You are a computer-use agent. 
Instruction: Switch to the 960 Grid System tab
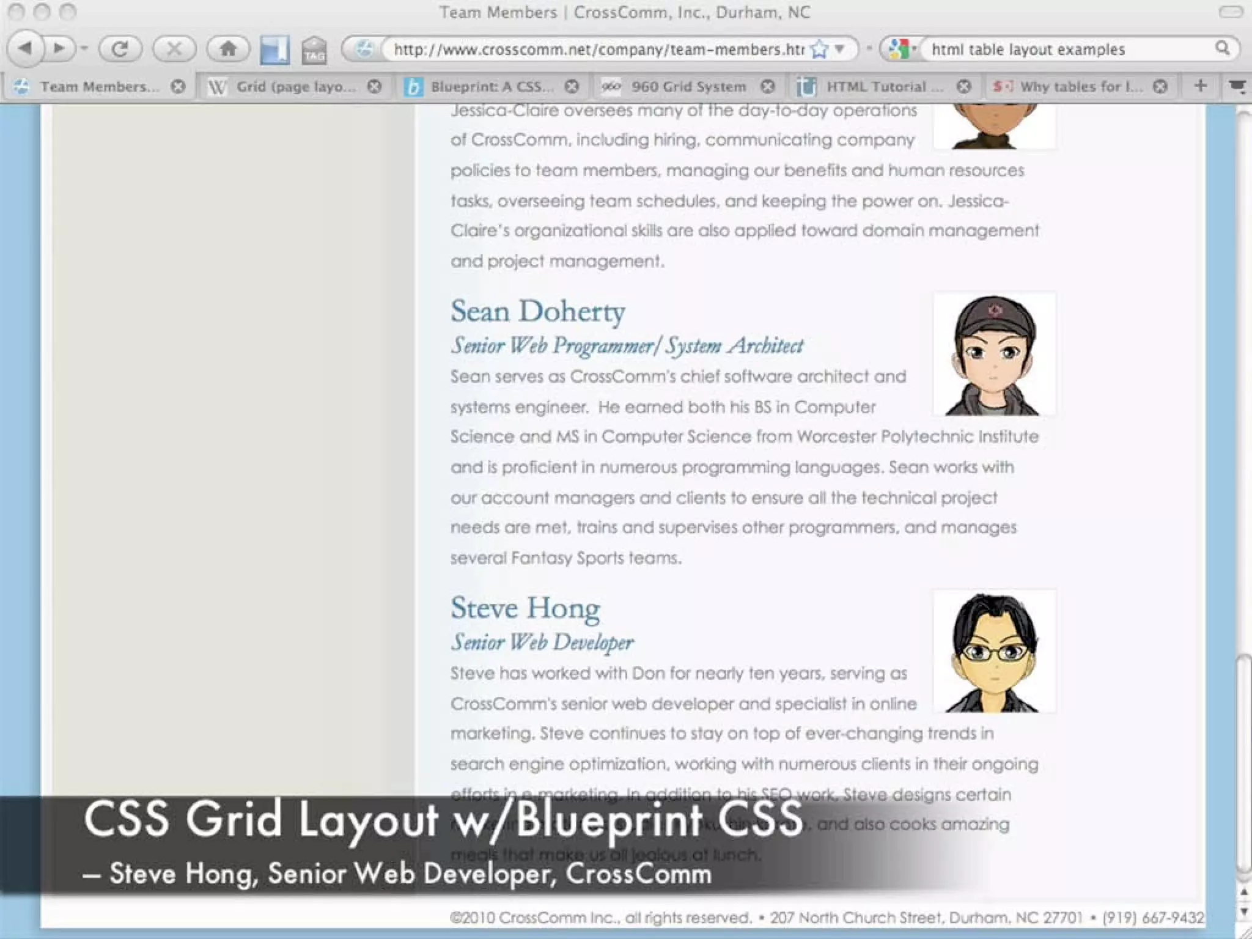click(x=688, y=87)
